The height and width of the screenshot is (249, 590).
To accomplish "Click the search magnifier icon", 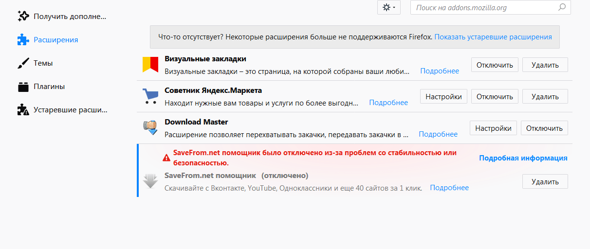I will coord(562,7).
